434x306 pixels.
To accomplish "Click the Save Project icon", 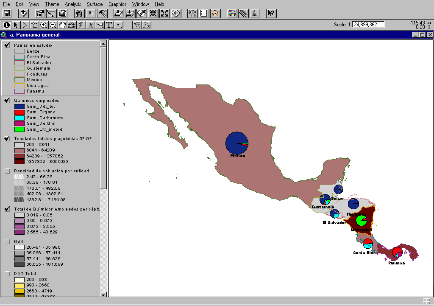I will (x=7, y=14).
